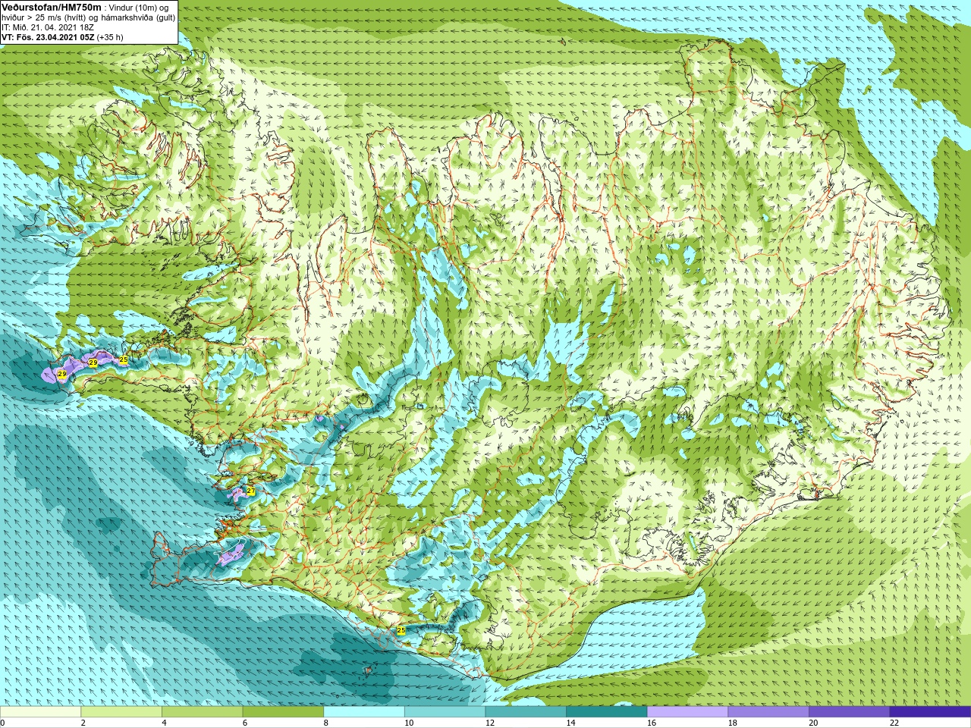This screenshot has height=728, width=971.
Task: Click the teal 12–14 legend swatch
Action: 526,712
